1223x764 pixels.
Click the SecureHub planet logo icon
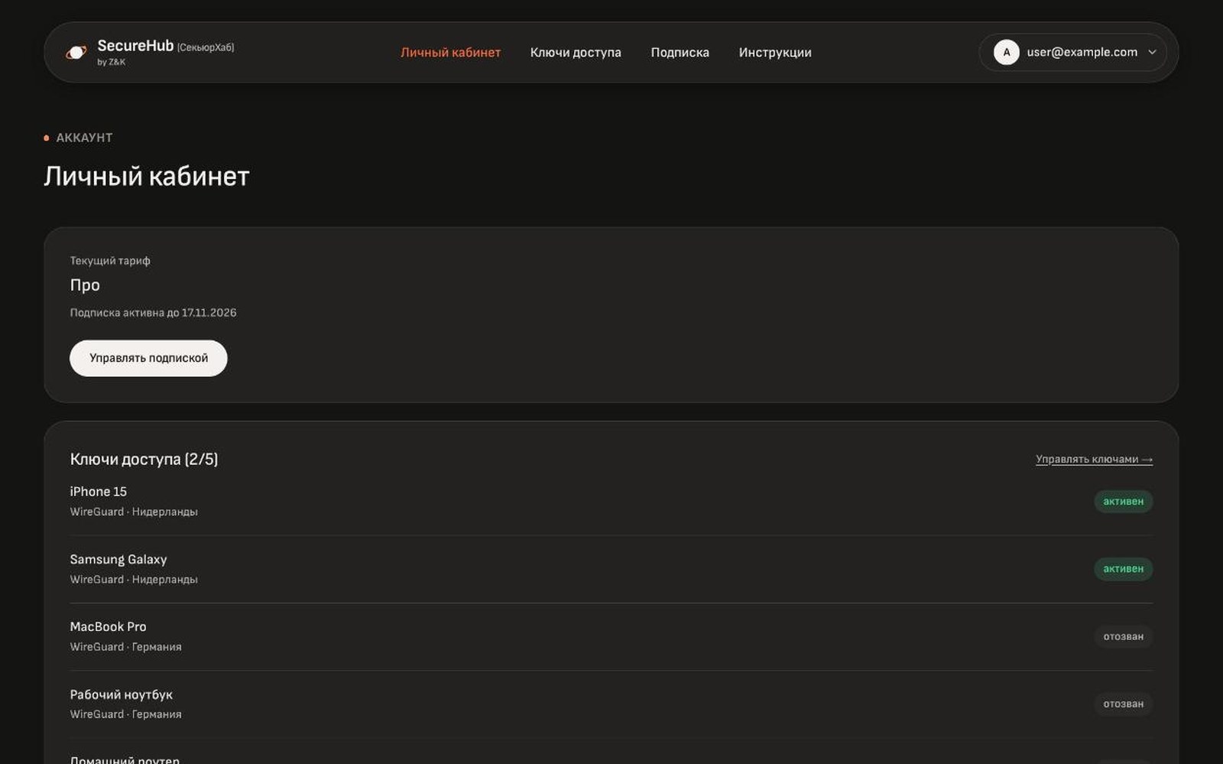pos(76,52)
